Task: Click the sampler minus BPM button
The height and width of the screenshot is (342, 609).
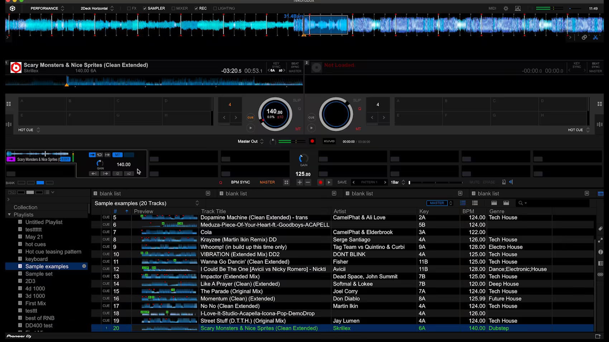Action: [308, 182]
